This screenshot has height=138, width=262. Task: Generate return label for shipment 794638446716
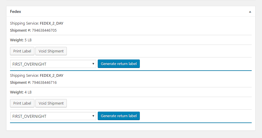click(x=119, y=116)
